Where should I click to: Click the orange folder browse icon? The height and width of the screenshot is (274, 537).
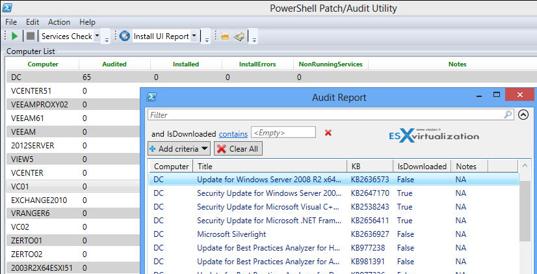point(225,36)
